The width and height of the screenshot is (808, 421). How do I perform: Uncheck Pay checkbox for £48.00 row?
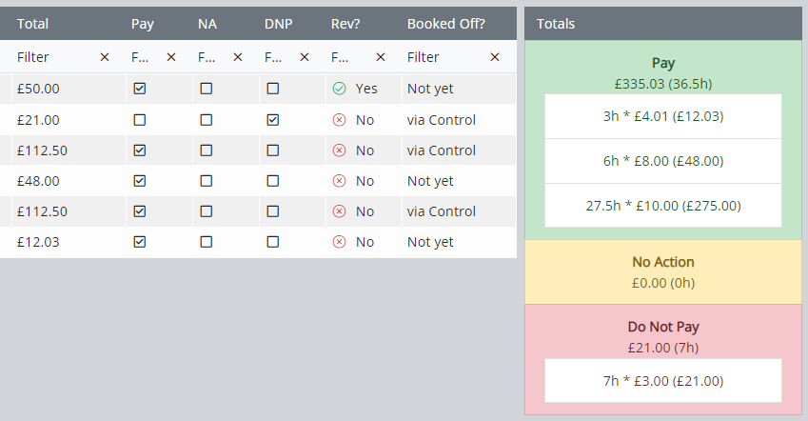pyautogui.click(x=140, y=181)
